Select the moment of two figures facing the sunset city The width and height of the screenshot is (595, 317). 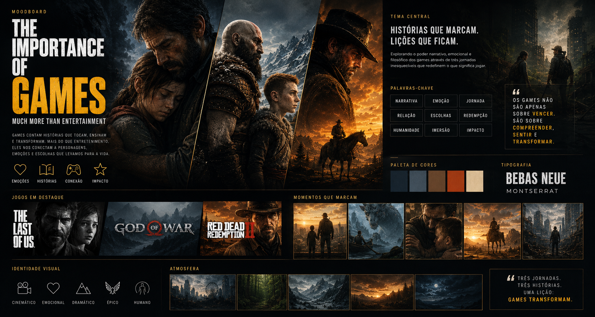pyautogui.click(x=320, y=231)
